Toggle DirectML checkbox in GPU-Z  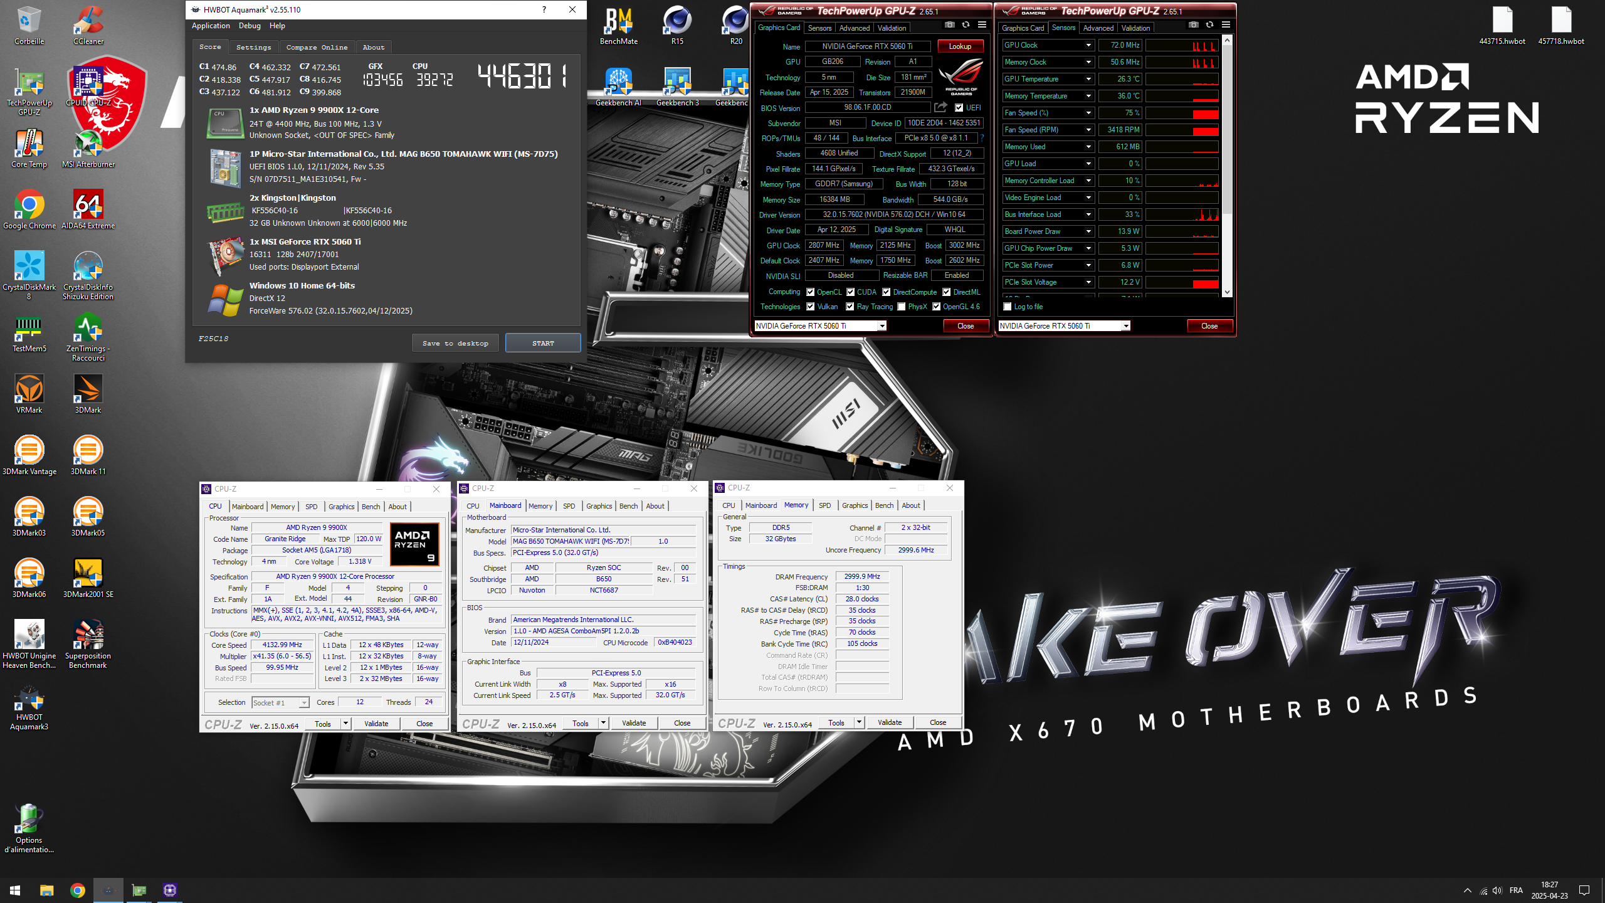pos(947,292)
